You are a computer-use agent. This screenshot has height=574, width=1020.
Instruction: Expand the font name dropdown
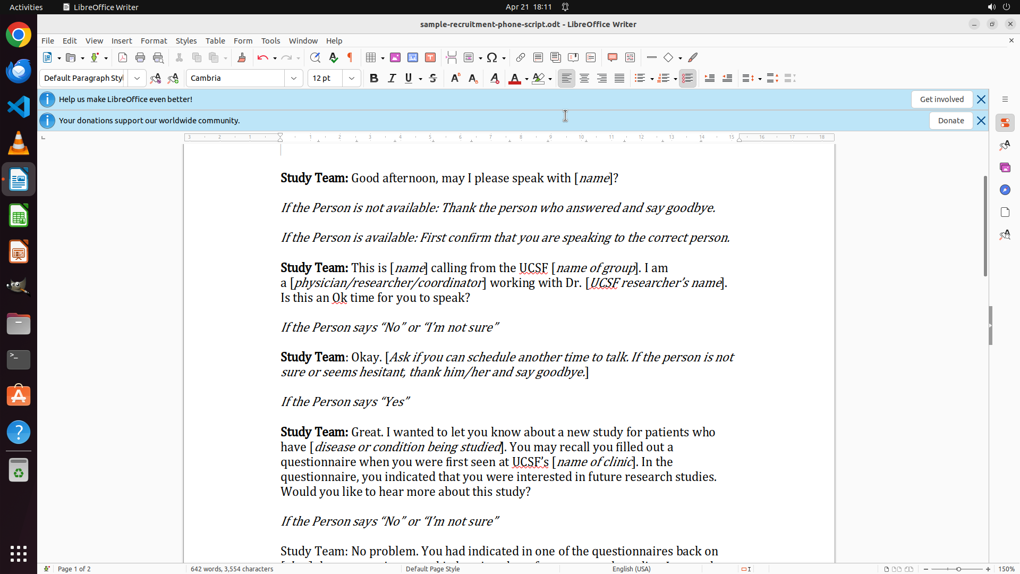[x=294, y=78]
